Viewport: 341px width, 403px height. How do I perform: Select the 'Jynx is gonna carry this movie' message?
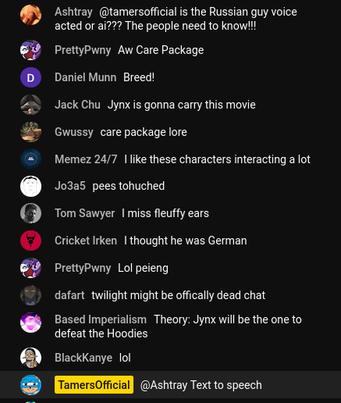(182, 105)
